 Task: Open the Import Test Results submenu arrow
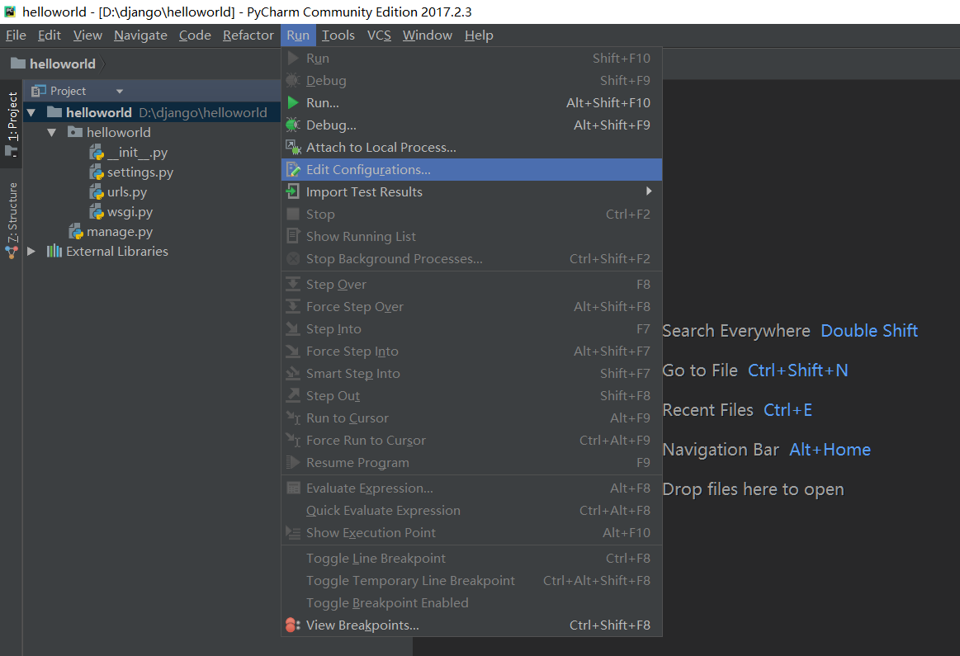click(648, 191)
